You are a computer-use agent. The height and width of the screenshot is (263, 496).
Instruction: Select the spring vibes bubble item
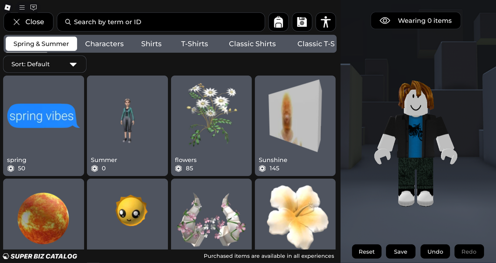coord(44,126)
